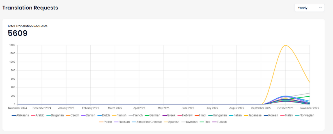Toggle the Dutch legend entry
The width and height of the screenshot is (333, 134).
click(x=104, y=115)
